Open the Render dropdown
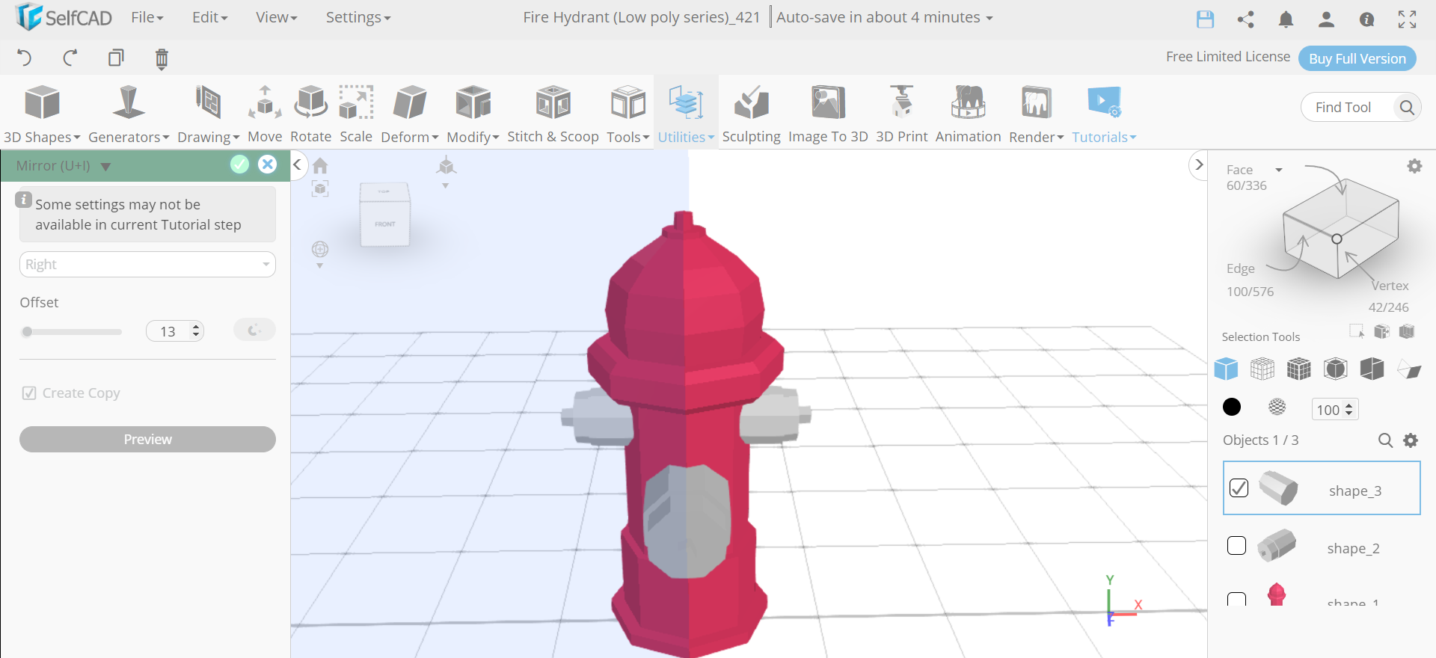 1036,114
